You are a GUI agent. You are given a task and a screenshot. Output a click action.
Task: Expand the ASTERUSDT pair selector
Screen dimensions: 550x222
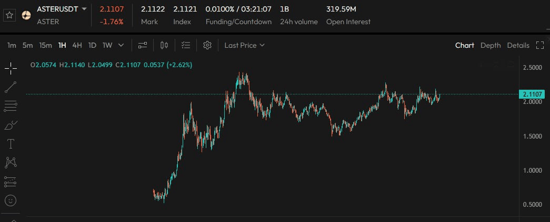(x=84, y=9)
